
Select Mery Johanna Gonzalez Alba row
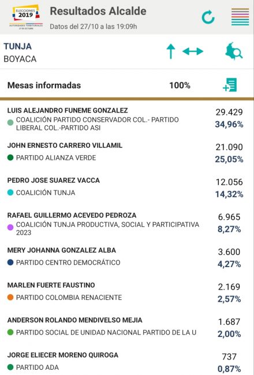coord(127,257)
